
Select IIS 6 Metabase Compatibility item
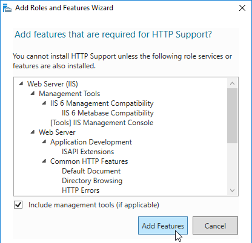click(x=108, y=113)
